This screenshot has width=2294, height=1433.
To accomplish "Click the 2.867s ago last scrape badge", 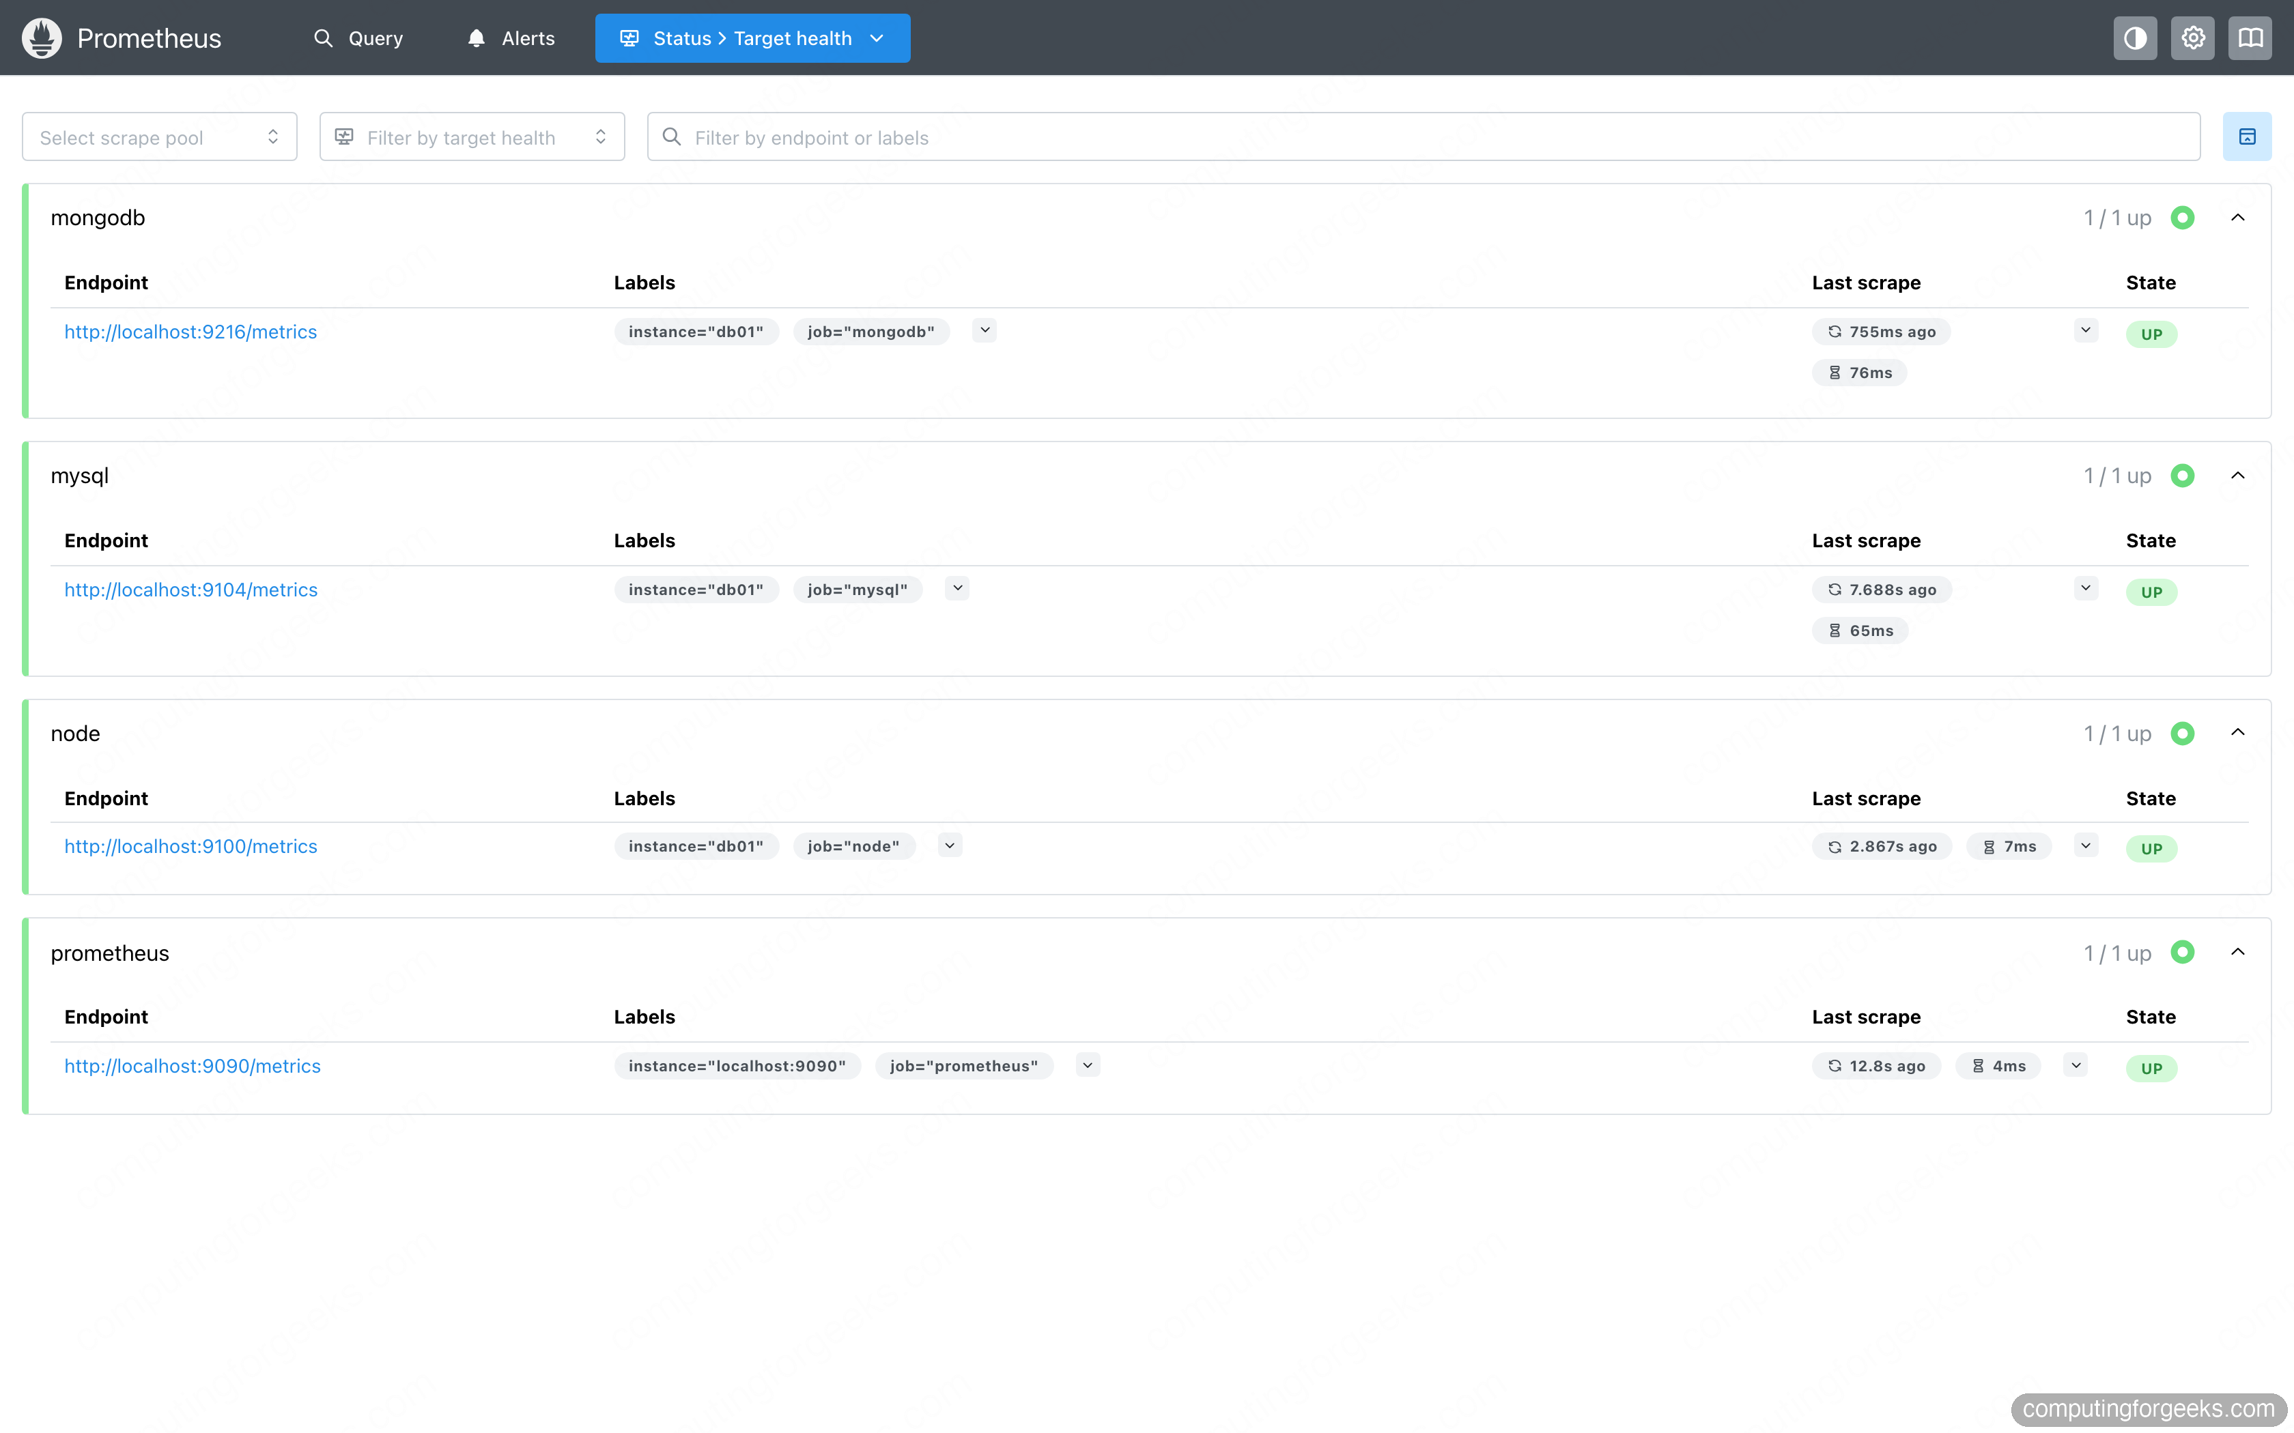I will click(x=1882, y=846).
